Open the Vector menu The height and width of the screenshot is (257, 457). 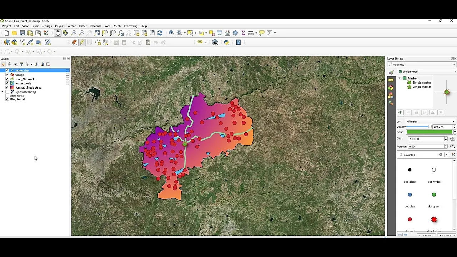(x=71, y=26)
